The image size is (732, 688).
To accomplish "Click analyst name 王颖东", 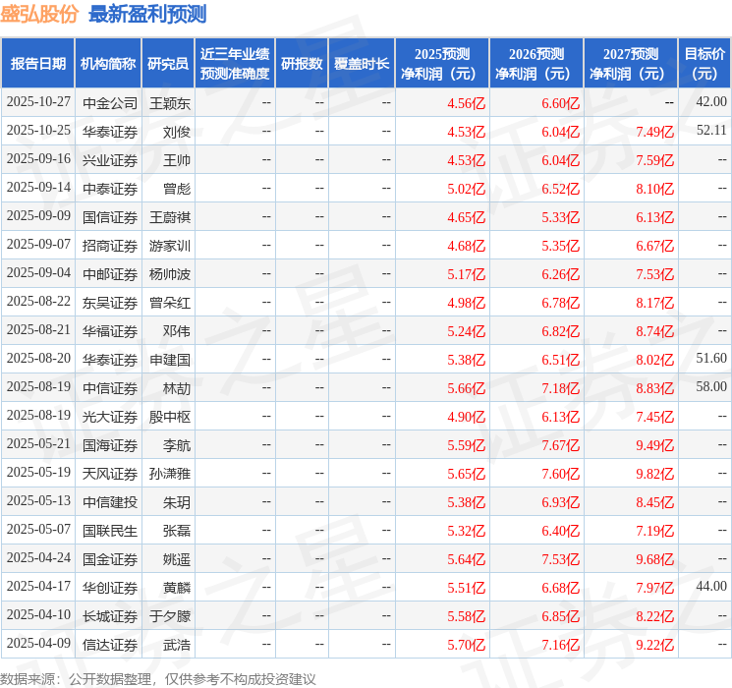I will (x=169, y=103).
